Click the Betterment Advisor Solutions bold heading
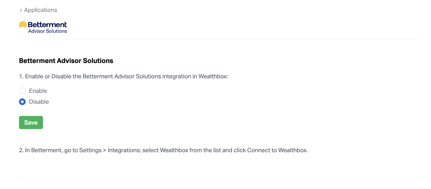 [66, 61]
